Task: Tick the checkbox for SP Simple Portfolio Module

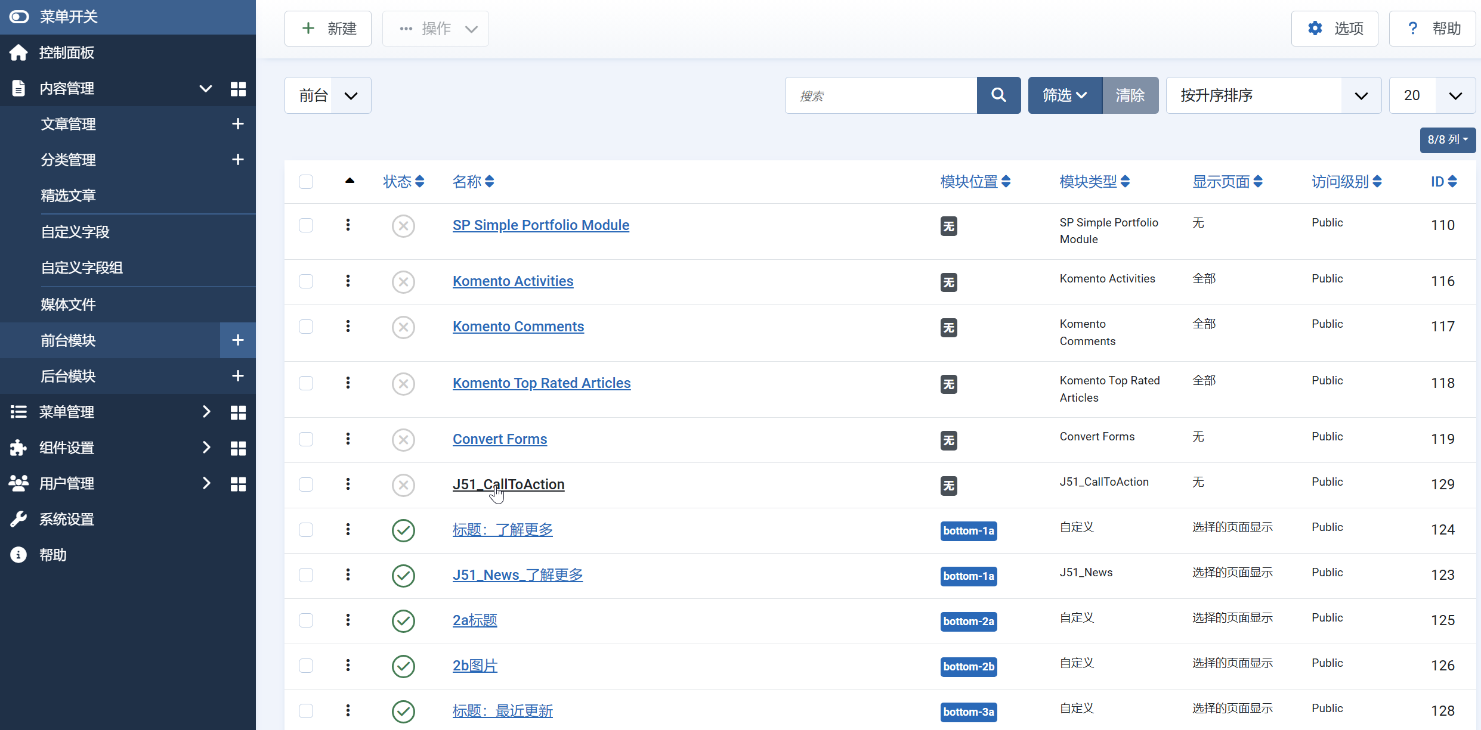Action: click(x=306, y=225)
